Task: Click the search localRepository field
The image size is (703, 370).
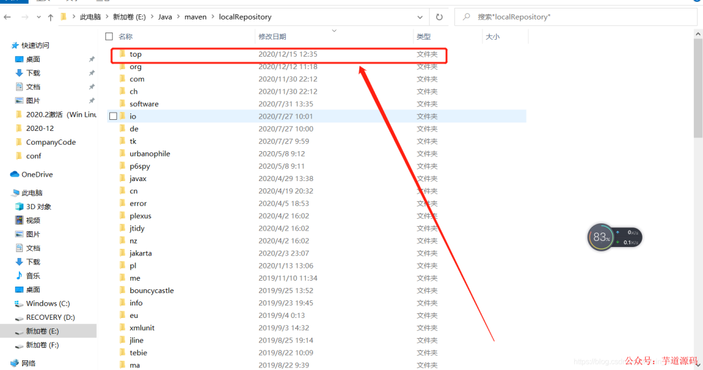Action: coord(576,17)
